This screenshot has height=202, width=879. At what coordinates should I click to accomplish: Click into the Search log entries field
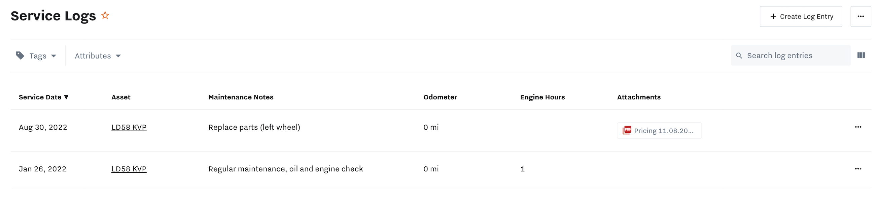pos(795,56)
